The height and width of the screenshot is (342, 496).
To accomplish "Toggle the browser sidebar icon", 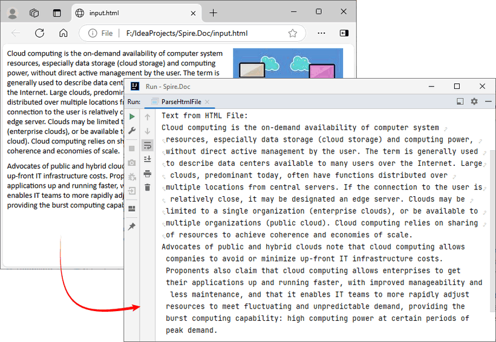I will [x=344, y=33].
